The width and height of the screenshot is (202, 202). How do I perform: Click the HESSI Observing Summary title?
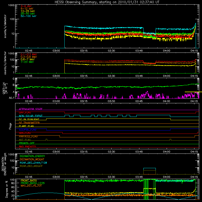[107, 2]
